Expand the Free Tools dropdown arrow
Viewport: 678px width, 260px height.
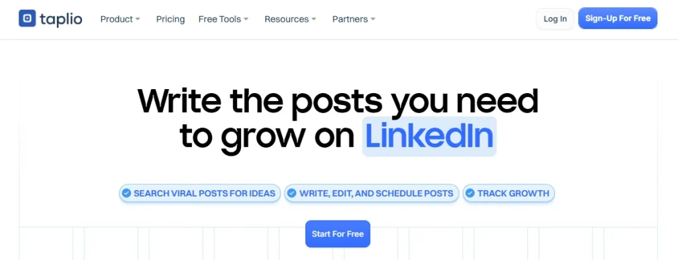coord(246,19)
